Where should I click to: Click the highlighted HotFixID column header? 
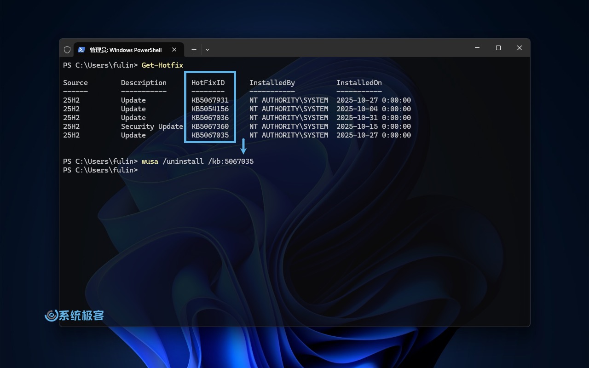(207, 82)
